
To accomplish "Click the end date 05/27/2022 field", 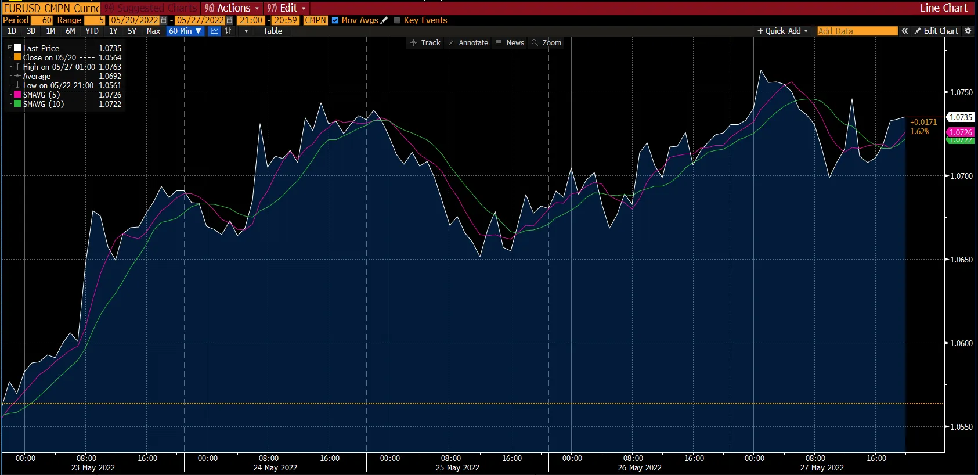I will click(x=200, y=20).
